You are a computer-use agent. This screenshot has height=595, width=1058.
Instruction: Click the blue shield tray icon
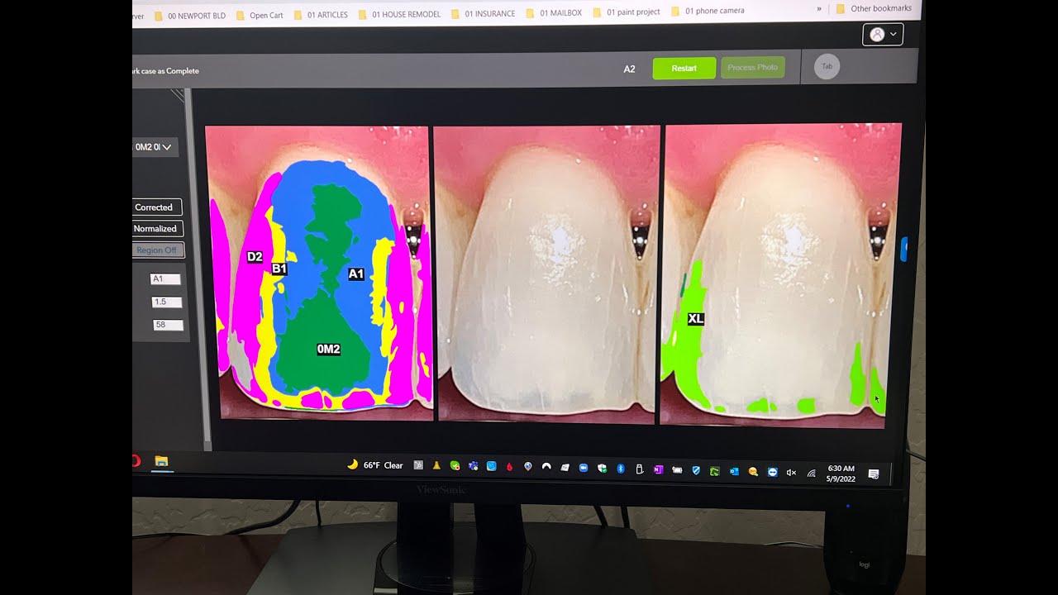click(696, 470)
